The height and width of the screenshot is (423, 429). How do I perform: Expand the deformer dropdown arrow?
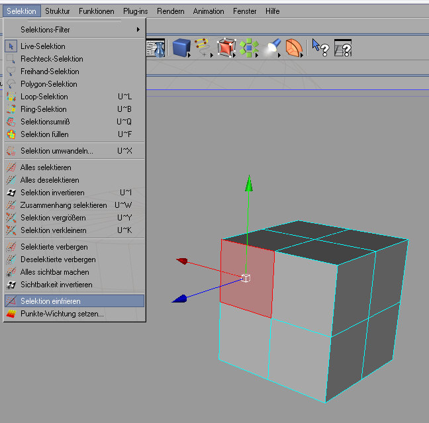301,55
